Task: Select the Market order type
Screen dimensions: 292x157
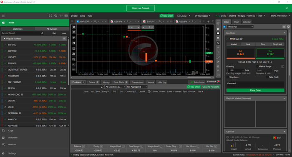Action: tap(234, 44)
